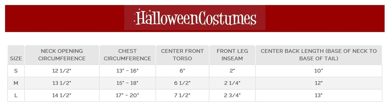The width and height of the screenshot is (389, 109).
Task: Select the Center Front Torso header
Action: [x=182, y=55]
